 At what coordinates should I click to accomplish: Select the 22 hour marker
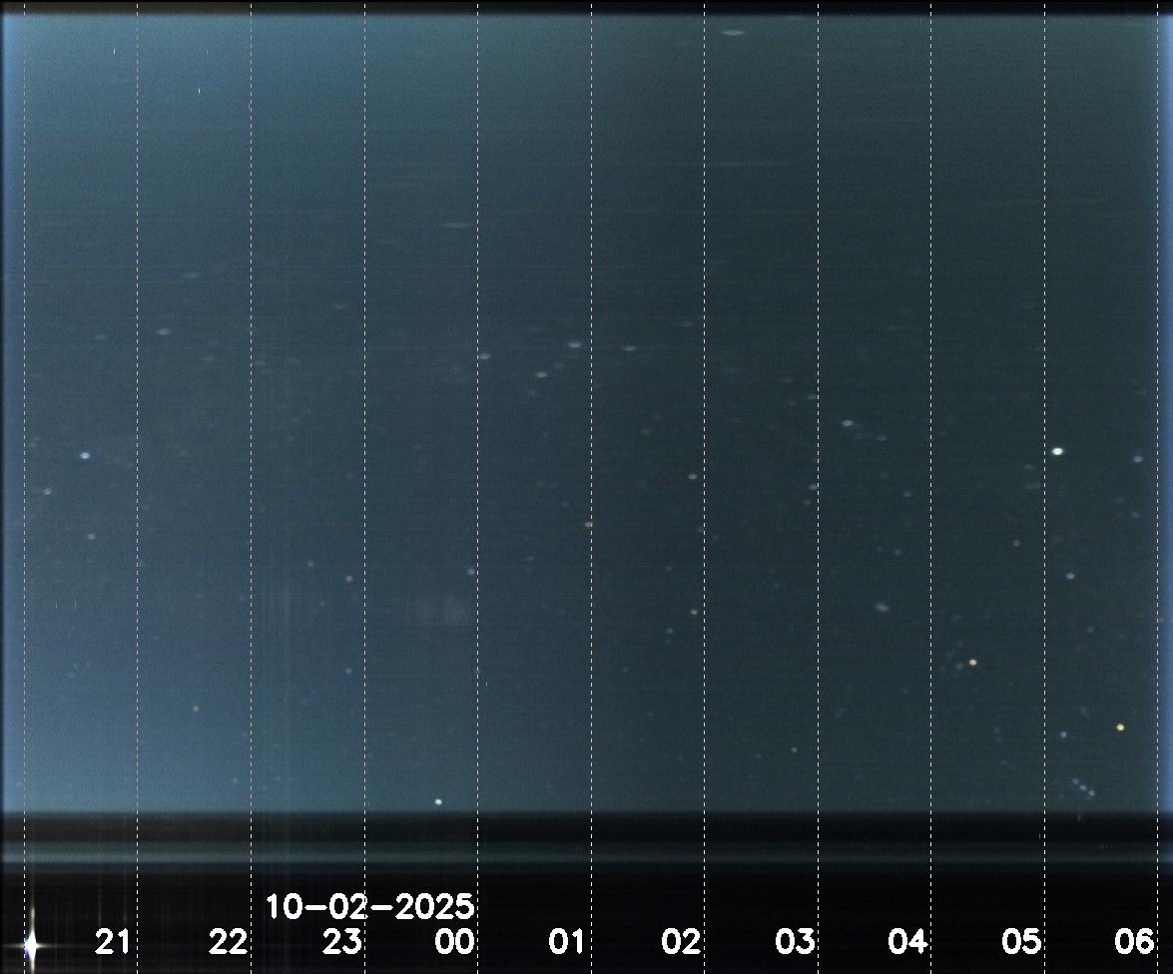tap(228, 941)
